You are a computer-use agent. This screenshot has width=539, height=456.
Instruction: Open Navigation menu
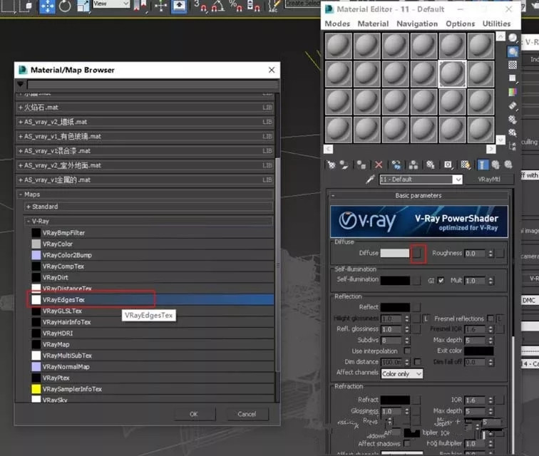417,24
